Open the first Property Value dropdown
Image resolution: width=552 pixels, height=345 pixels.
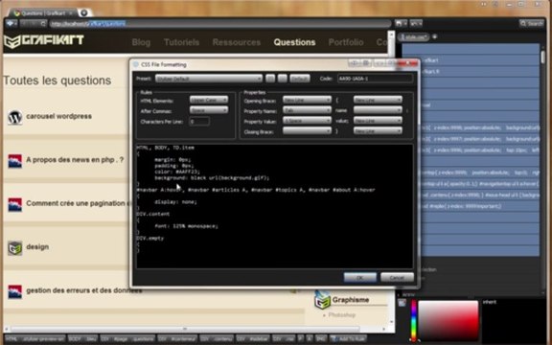coord(307,121)
